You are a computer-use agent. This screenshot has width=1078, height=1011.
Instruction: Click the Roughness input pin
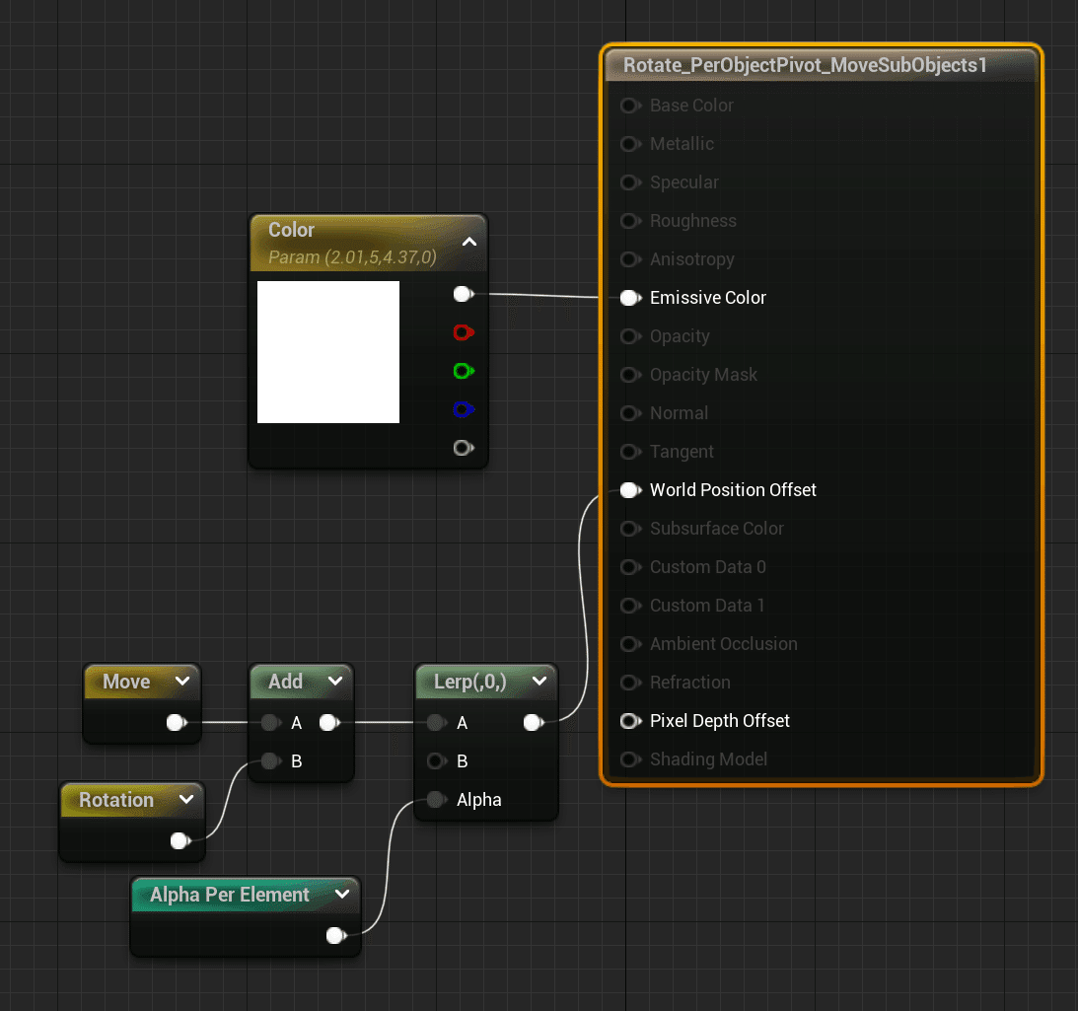[630, 221]
